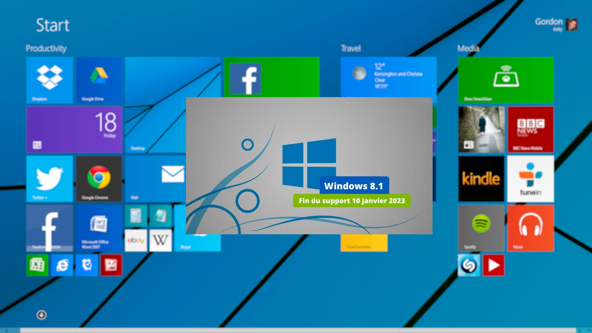Screen dimensions: 592x333
Task: Open the red video play small tile
Action: click(494, 265)
